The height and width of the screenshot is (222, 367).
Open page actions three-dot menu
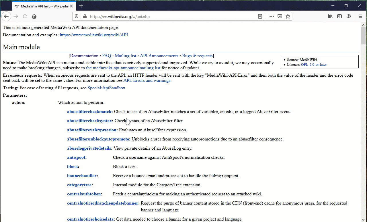272,17
